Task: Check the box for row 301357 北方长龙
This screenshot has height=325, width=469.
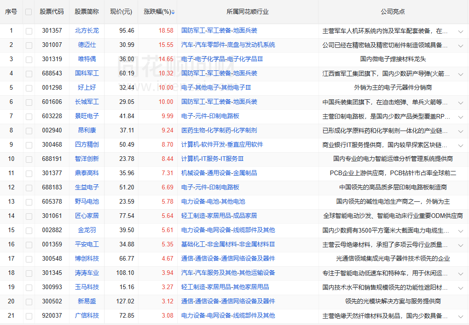Action: 29,31
